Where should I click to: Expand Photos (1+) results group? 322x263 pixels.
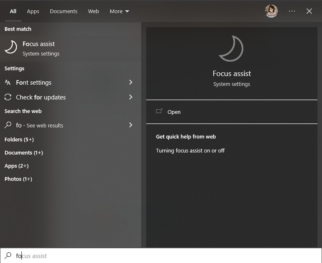coord(18,179)
